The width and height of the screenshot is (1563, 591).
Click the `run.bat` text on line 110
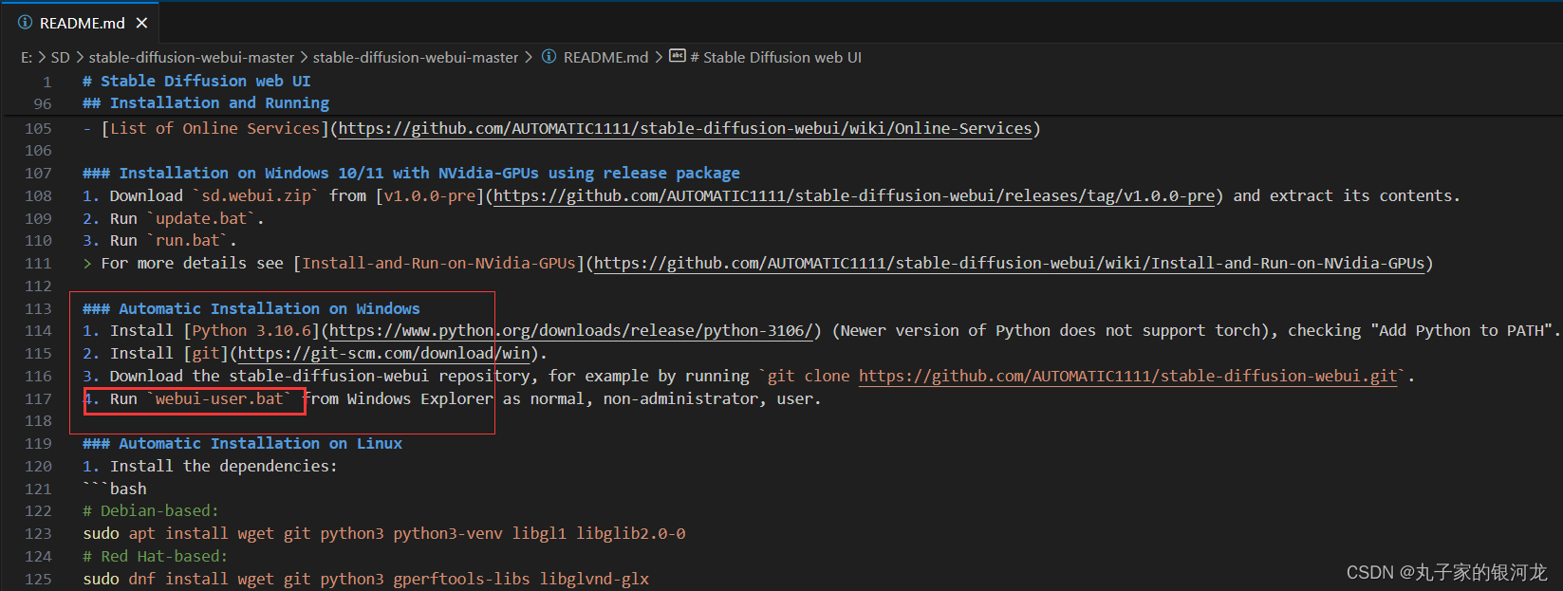pos(187,240)
